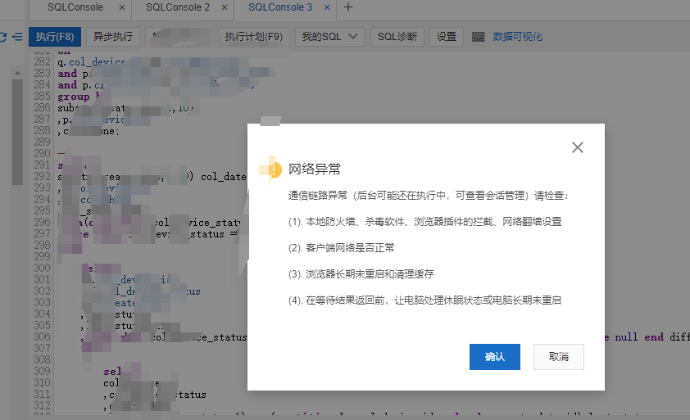Open 执行计划(F9) execution plan
Screen dimensions: 690x420
pyautogui.click(x=254, y=37)
